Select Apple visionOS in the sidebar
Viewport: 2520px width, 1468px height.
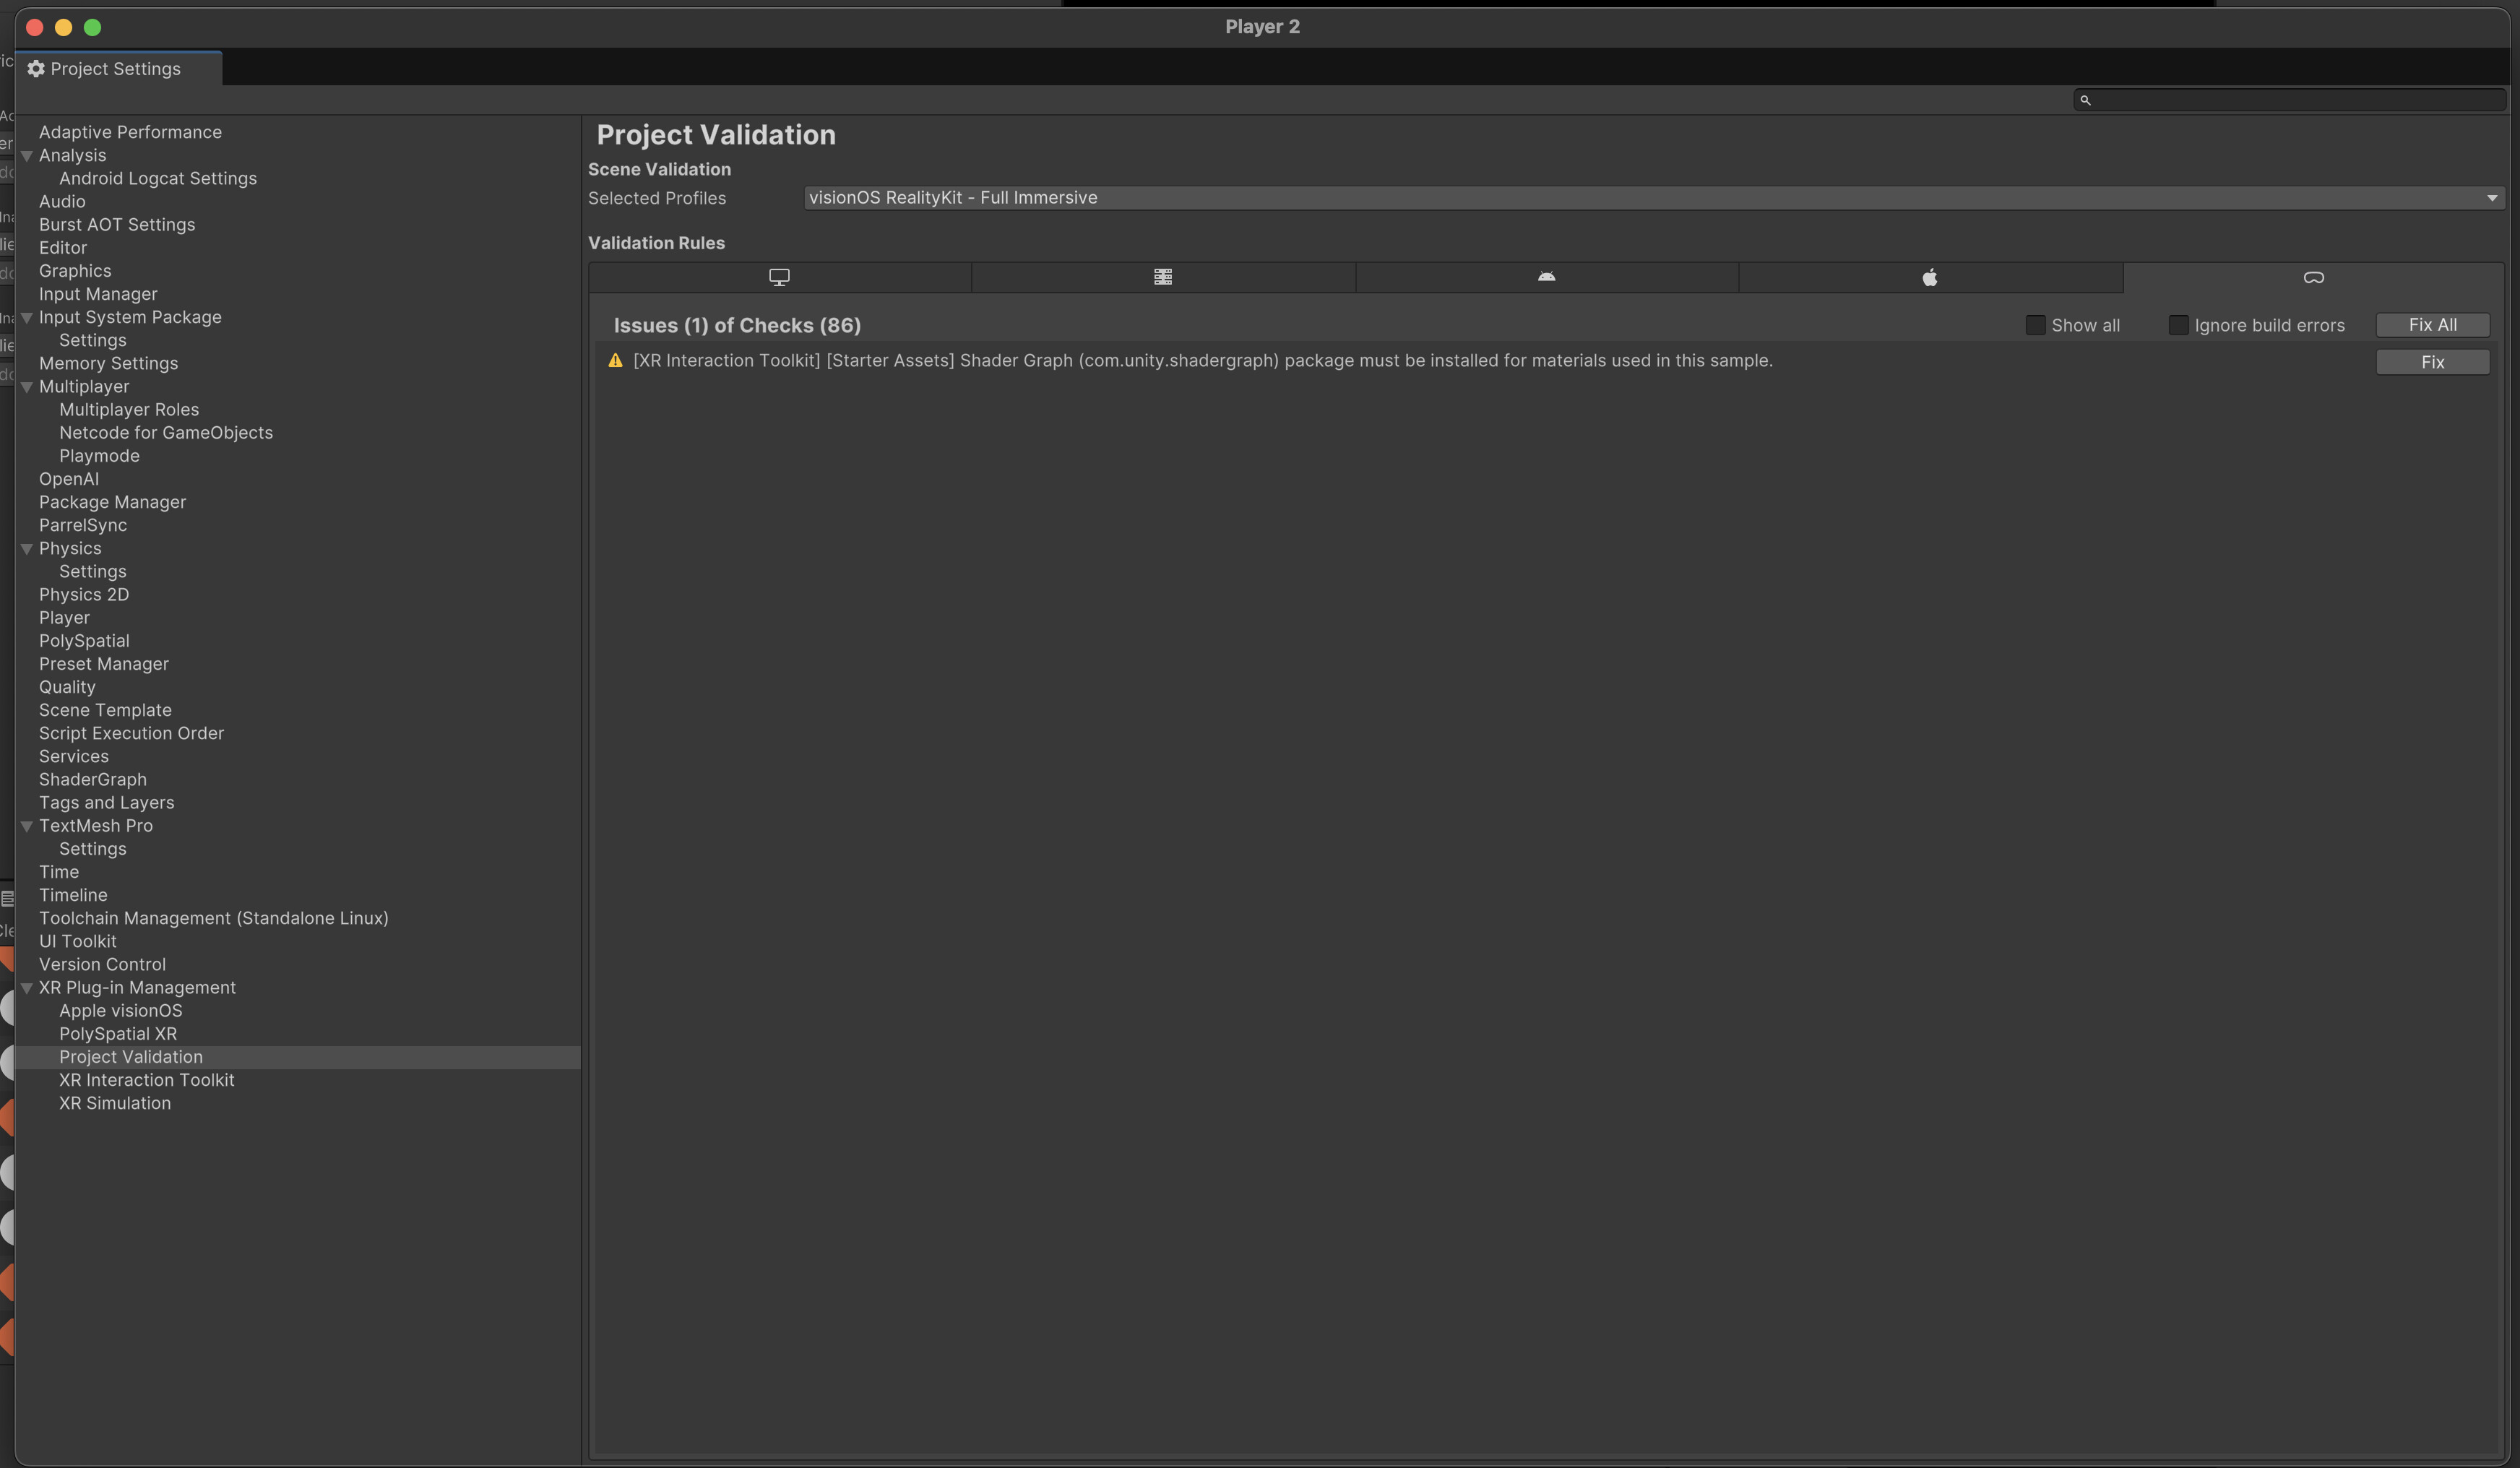coord(121,1010)
